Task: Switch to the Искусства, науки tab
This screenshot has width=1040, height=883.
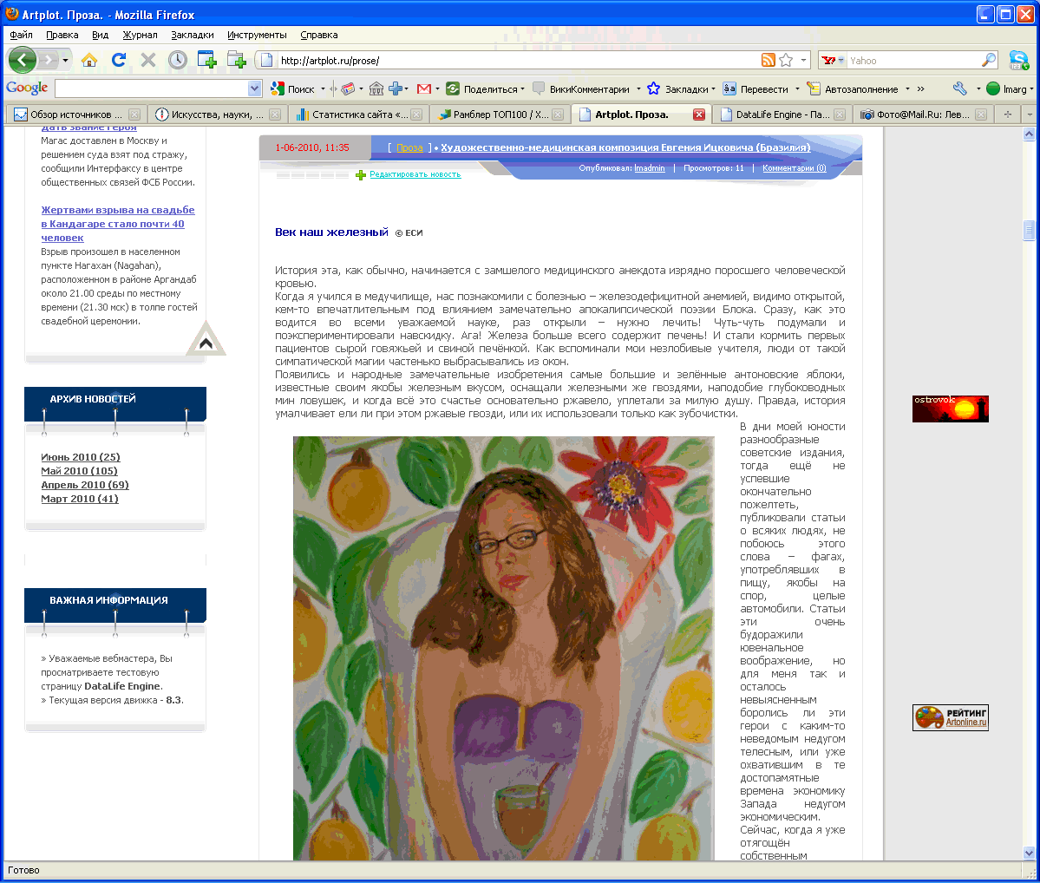Action: pyautogui.click(x=218, y=114)
